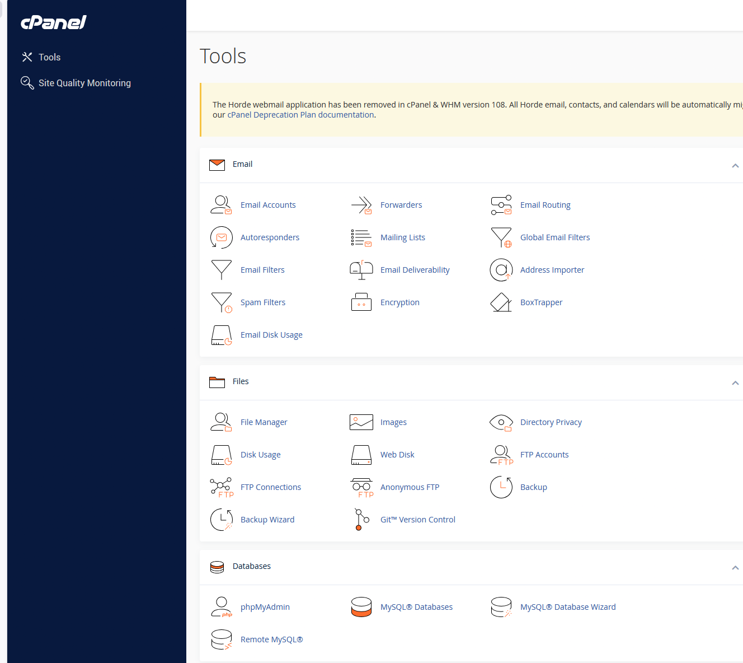Screen dimensions: 743x663
Task: Click the File Manager icon
Action: (x=221, y=422)
